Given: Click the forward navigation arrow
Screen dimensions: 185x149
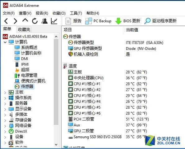Looking at the screenshot, I should (16, 21).
